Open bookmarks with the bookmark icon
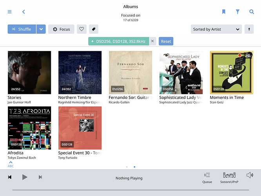 click(223, 12)
